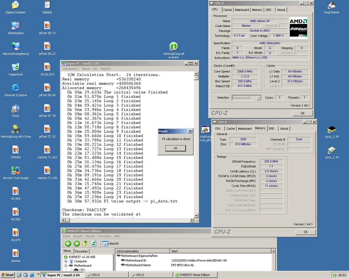The height and width of the screenshot is (279, 349).
Task: Collapse the Motherboard node in EVEREST tree
Action: click(x=66, y=266)
